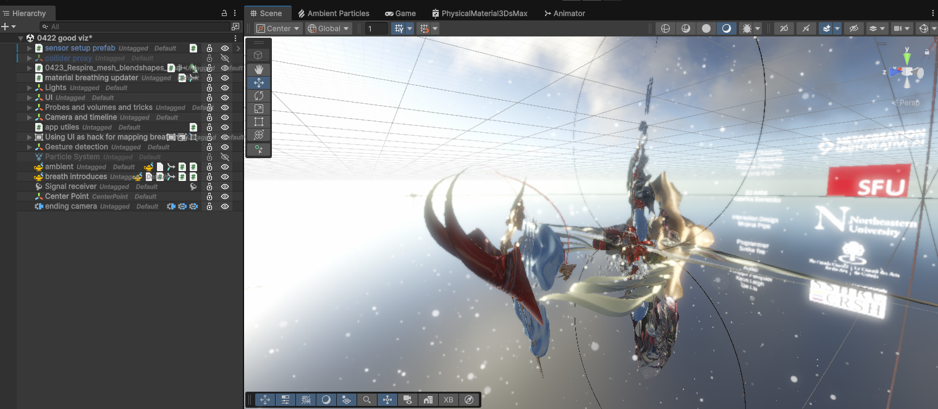938x409 pixels.
Task: Open the Hierarchy panel three-dot menu
Action: 235,13
